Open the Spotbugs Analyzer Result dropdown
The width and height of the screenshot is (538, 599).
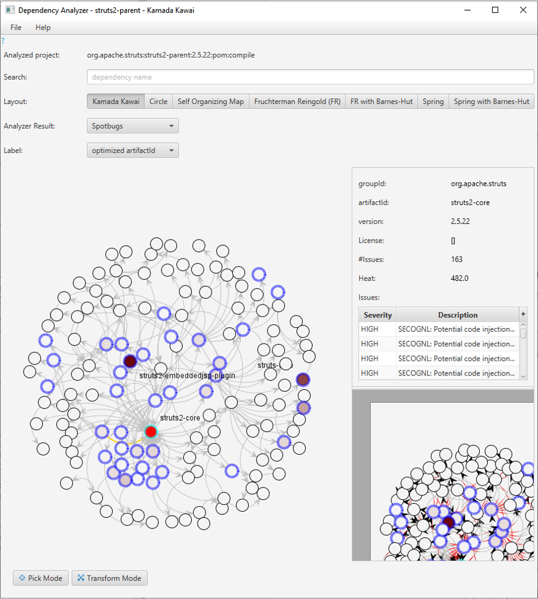point(132,126)
